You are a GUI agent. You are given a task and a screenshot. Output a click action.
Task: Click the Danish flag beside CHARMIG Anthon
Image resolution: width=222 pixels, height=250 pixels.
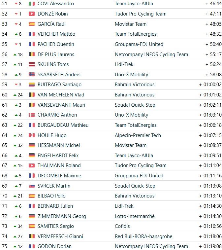pos(32,115)
